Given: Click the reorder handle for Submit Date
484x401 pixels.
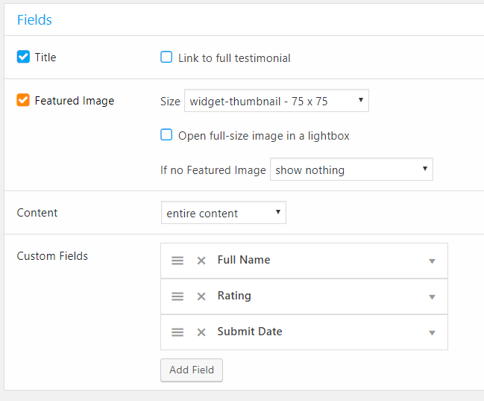Looking at the screenshot, I should [x=177, y=332].
